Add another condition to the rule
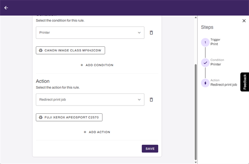Screen dimensions: 249x164 [97, 65]
